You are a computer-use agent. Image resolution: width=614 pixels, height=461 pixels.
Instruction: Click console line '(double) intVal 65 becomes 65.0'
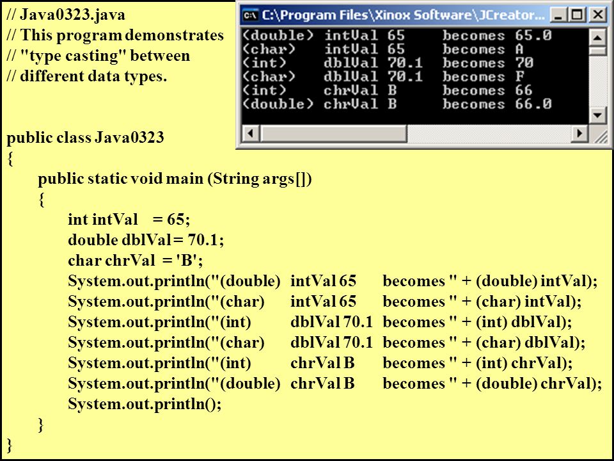coord(397,35)
